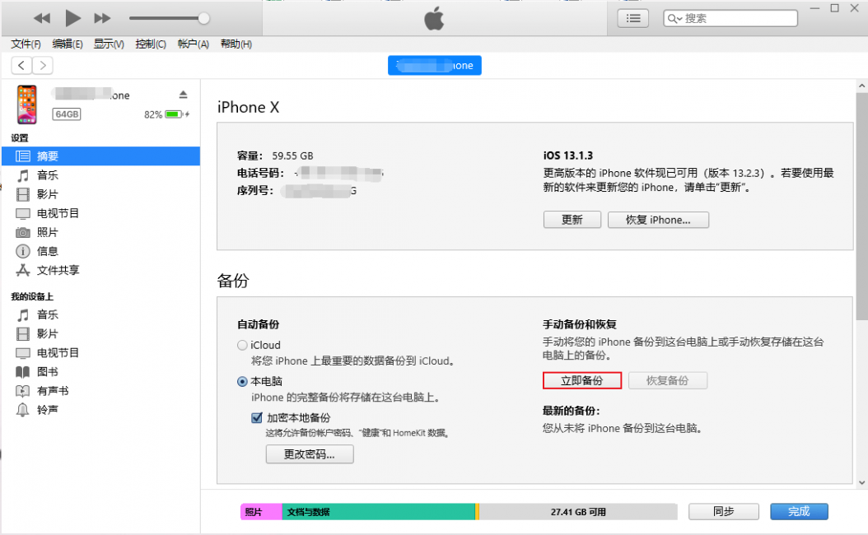Toggle the 加密本地备份 checkbox
Image resolution: width=868 pixels, height=535 pixels.
(x=257, y=417)
